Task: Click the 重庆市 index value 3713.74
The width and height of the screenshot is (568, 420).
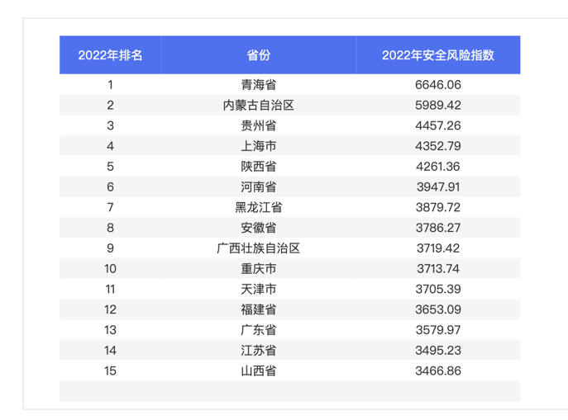Action: pyautogui.click(x=437, y=268)
